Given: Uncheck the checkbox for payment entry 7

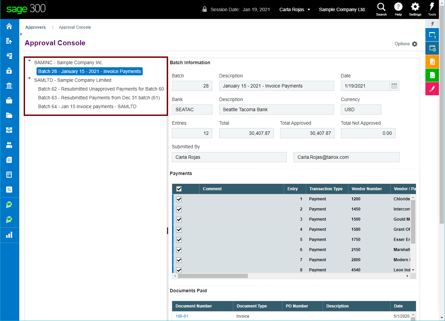Looking at the screenshot, I should (x=179, y=260).
